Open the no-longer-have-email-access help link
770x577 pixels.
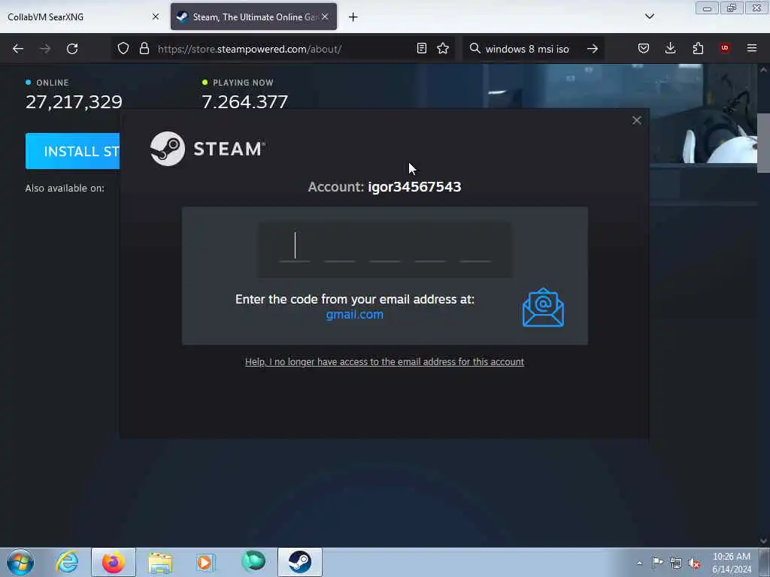pos(384,361)
